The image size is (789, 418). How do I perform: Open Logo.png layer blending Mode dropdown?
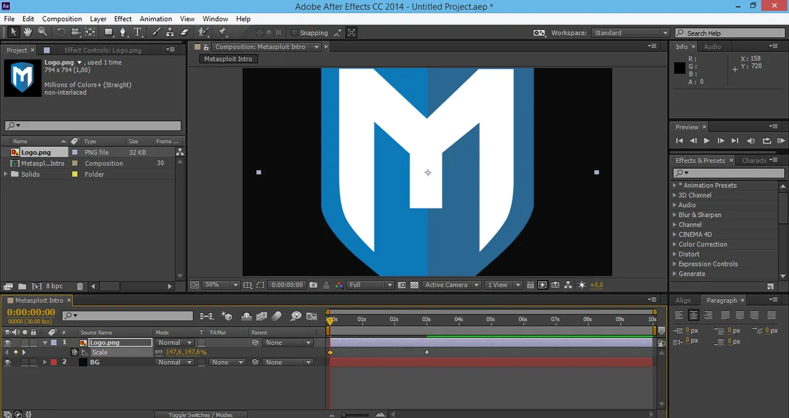(174, 343)
